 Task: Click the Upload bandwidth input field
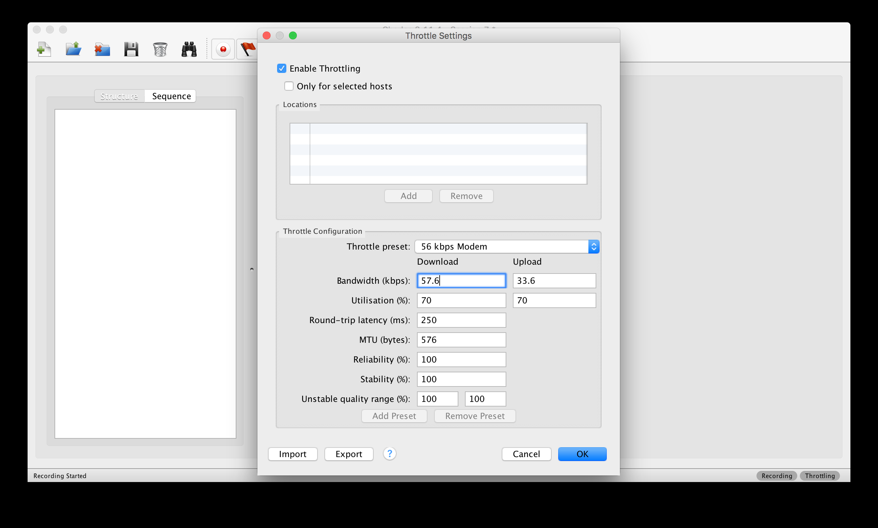(554, 281)
